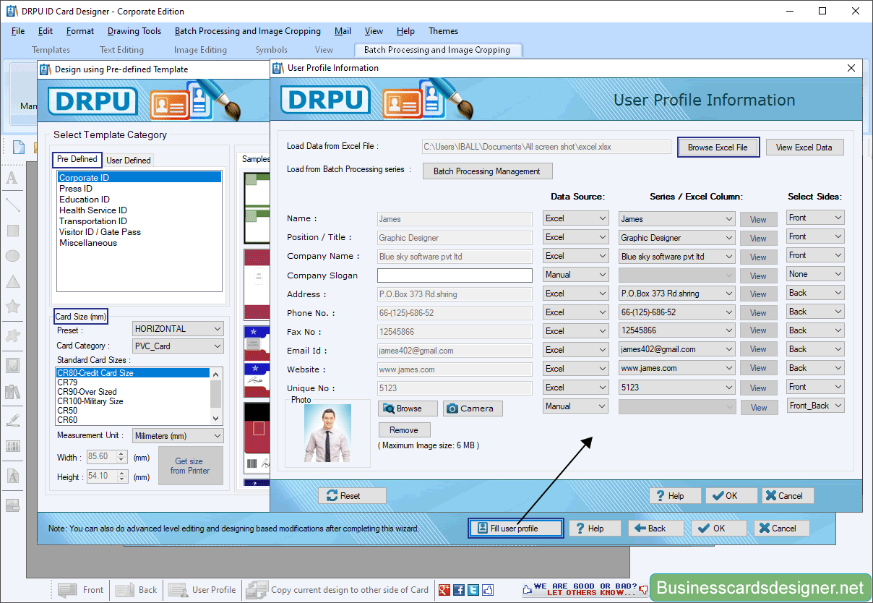Click the card sizes list scrollbar

point(215,395)
